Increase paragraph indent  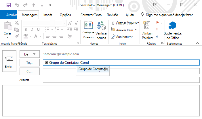pos(76,29)
